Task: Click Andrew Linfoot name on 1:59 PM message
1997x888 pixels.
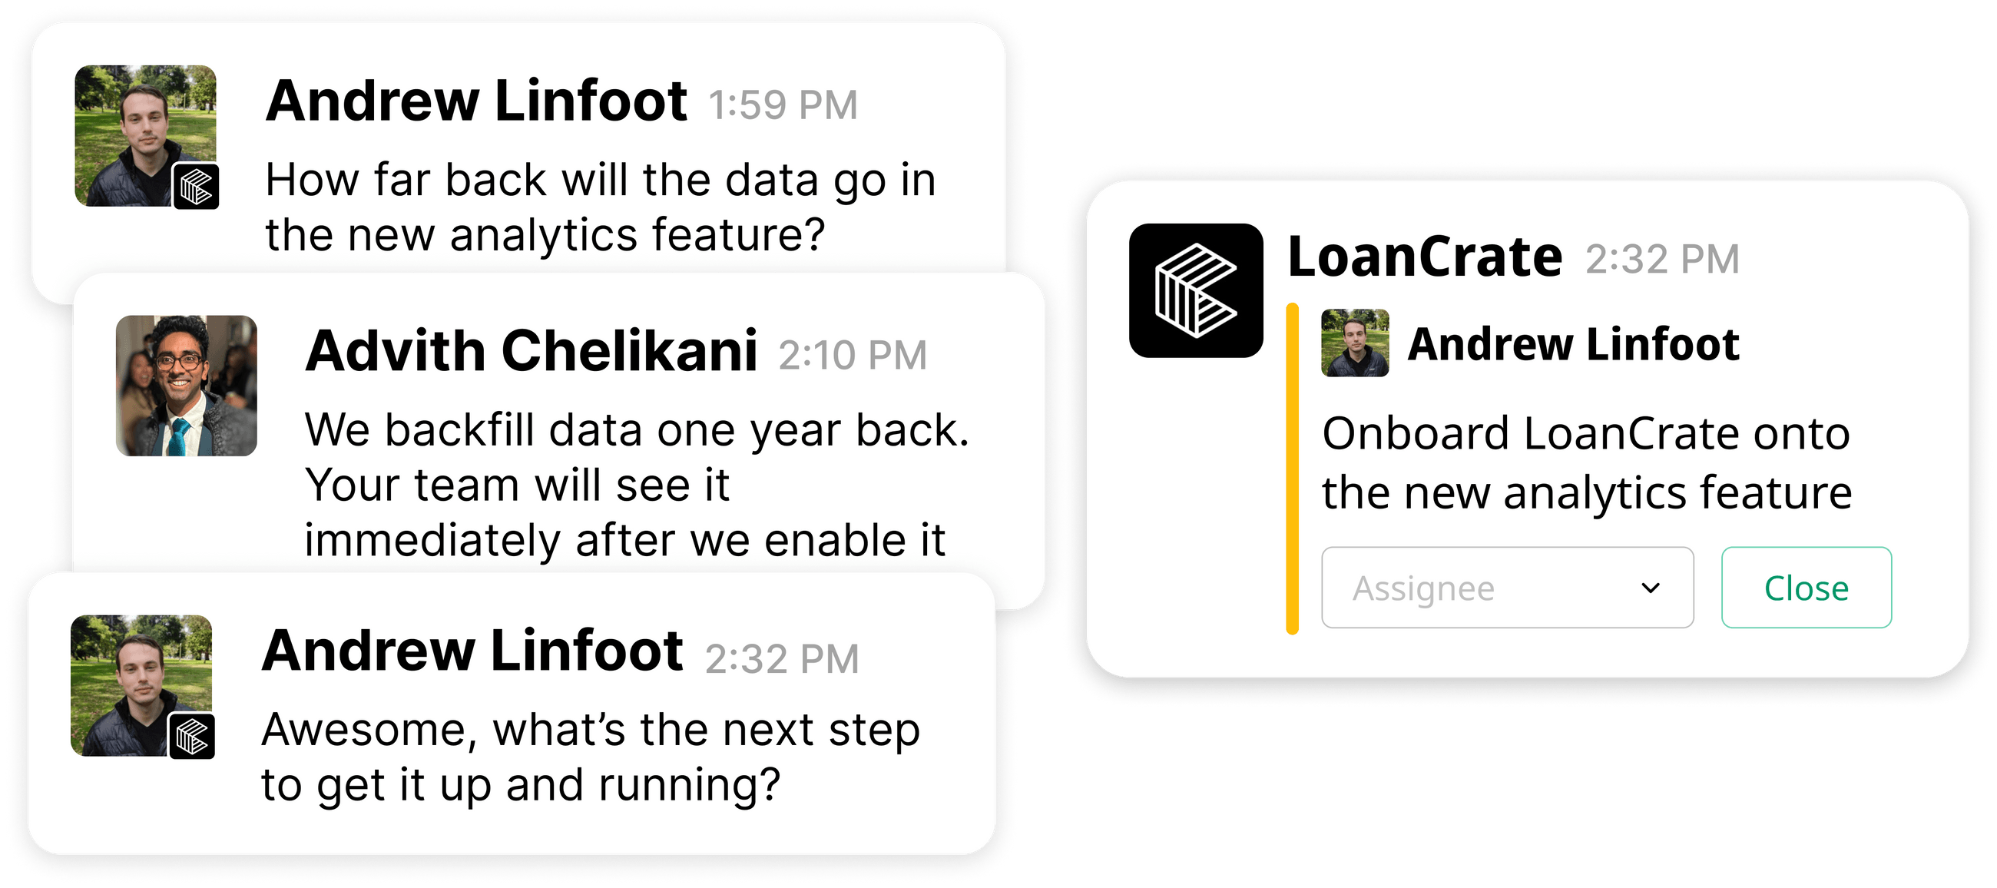Action: click(476, 101)
